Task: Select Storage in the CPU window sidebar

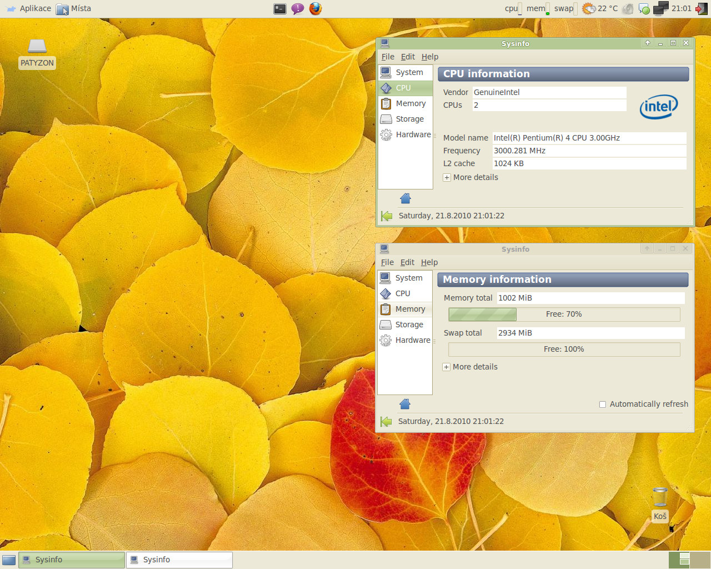Action: tap(409, 119)
